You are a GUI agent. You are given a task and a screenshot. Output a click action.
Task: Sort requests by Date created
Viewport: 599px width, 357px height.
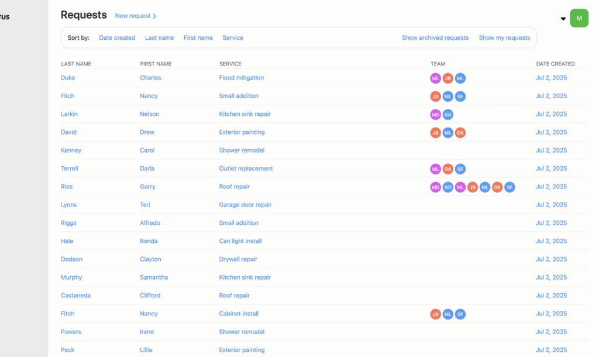click(117, 38)
